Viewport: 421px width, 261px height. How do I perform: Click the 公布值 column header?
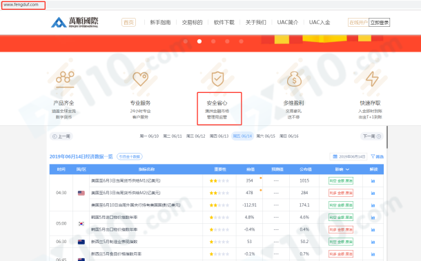[x=305, y=169]
